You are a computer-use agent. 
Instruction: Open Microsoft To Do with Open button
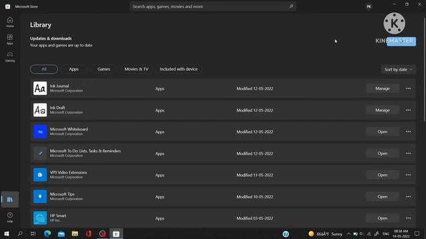tap(382, 153)
